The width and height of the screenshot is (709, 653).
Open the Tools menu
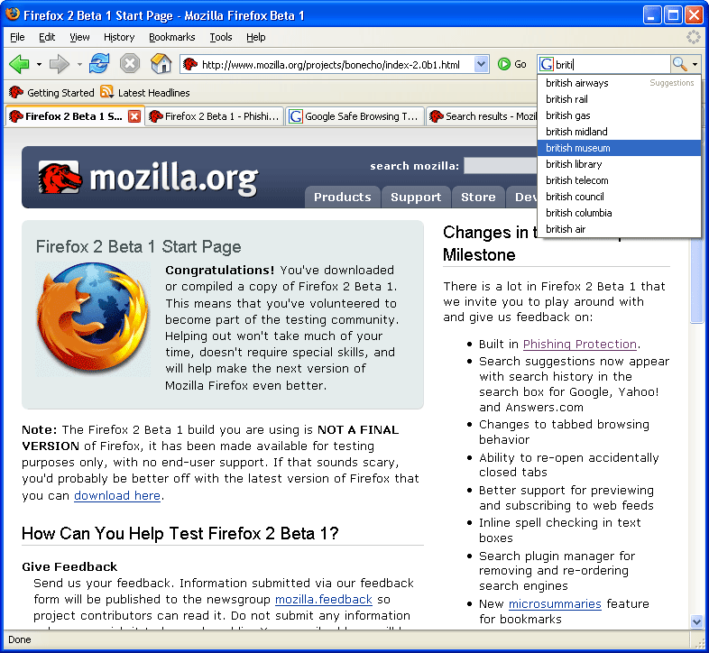(x=221, y=37)
